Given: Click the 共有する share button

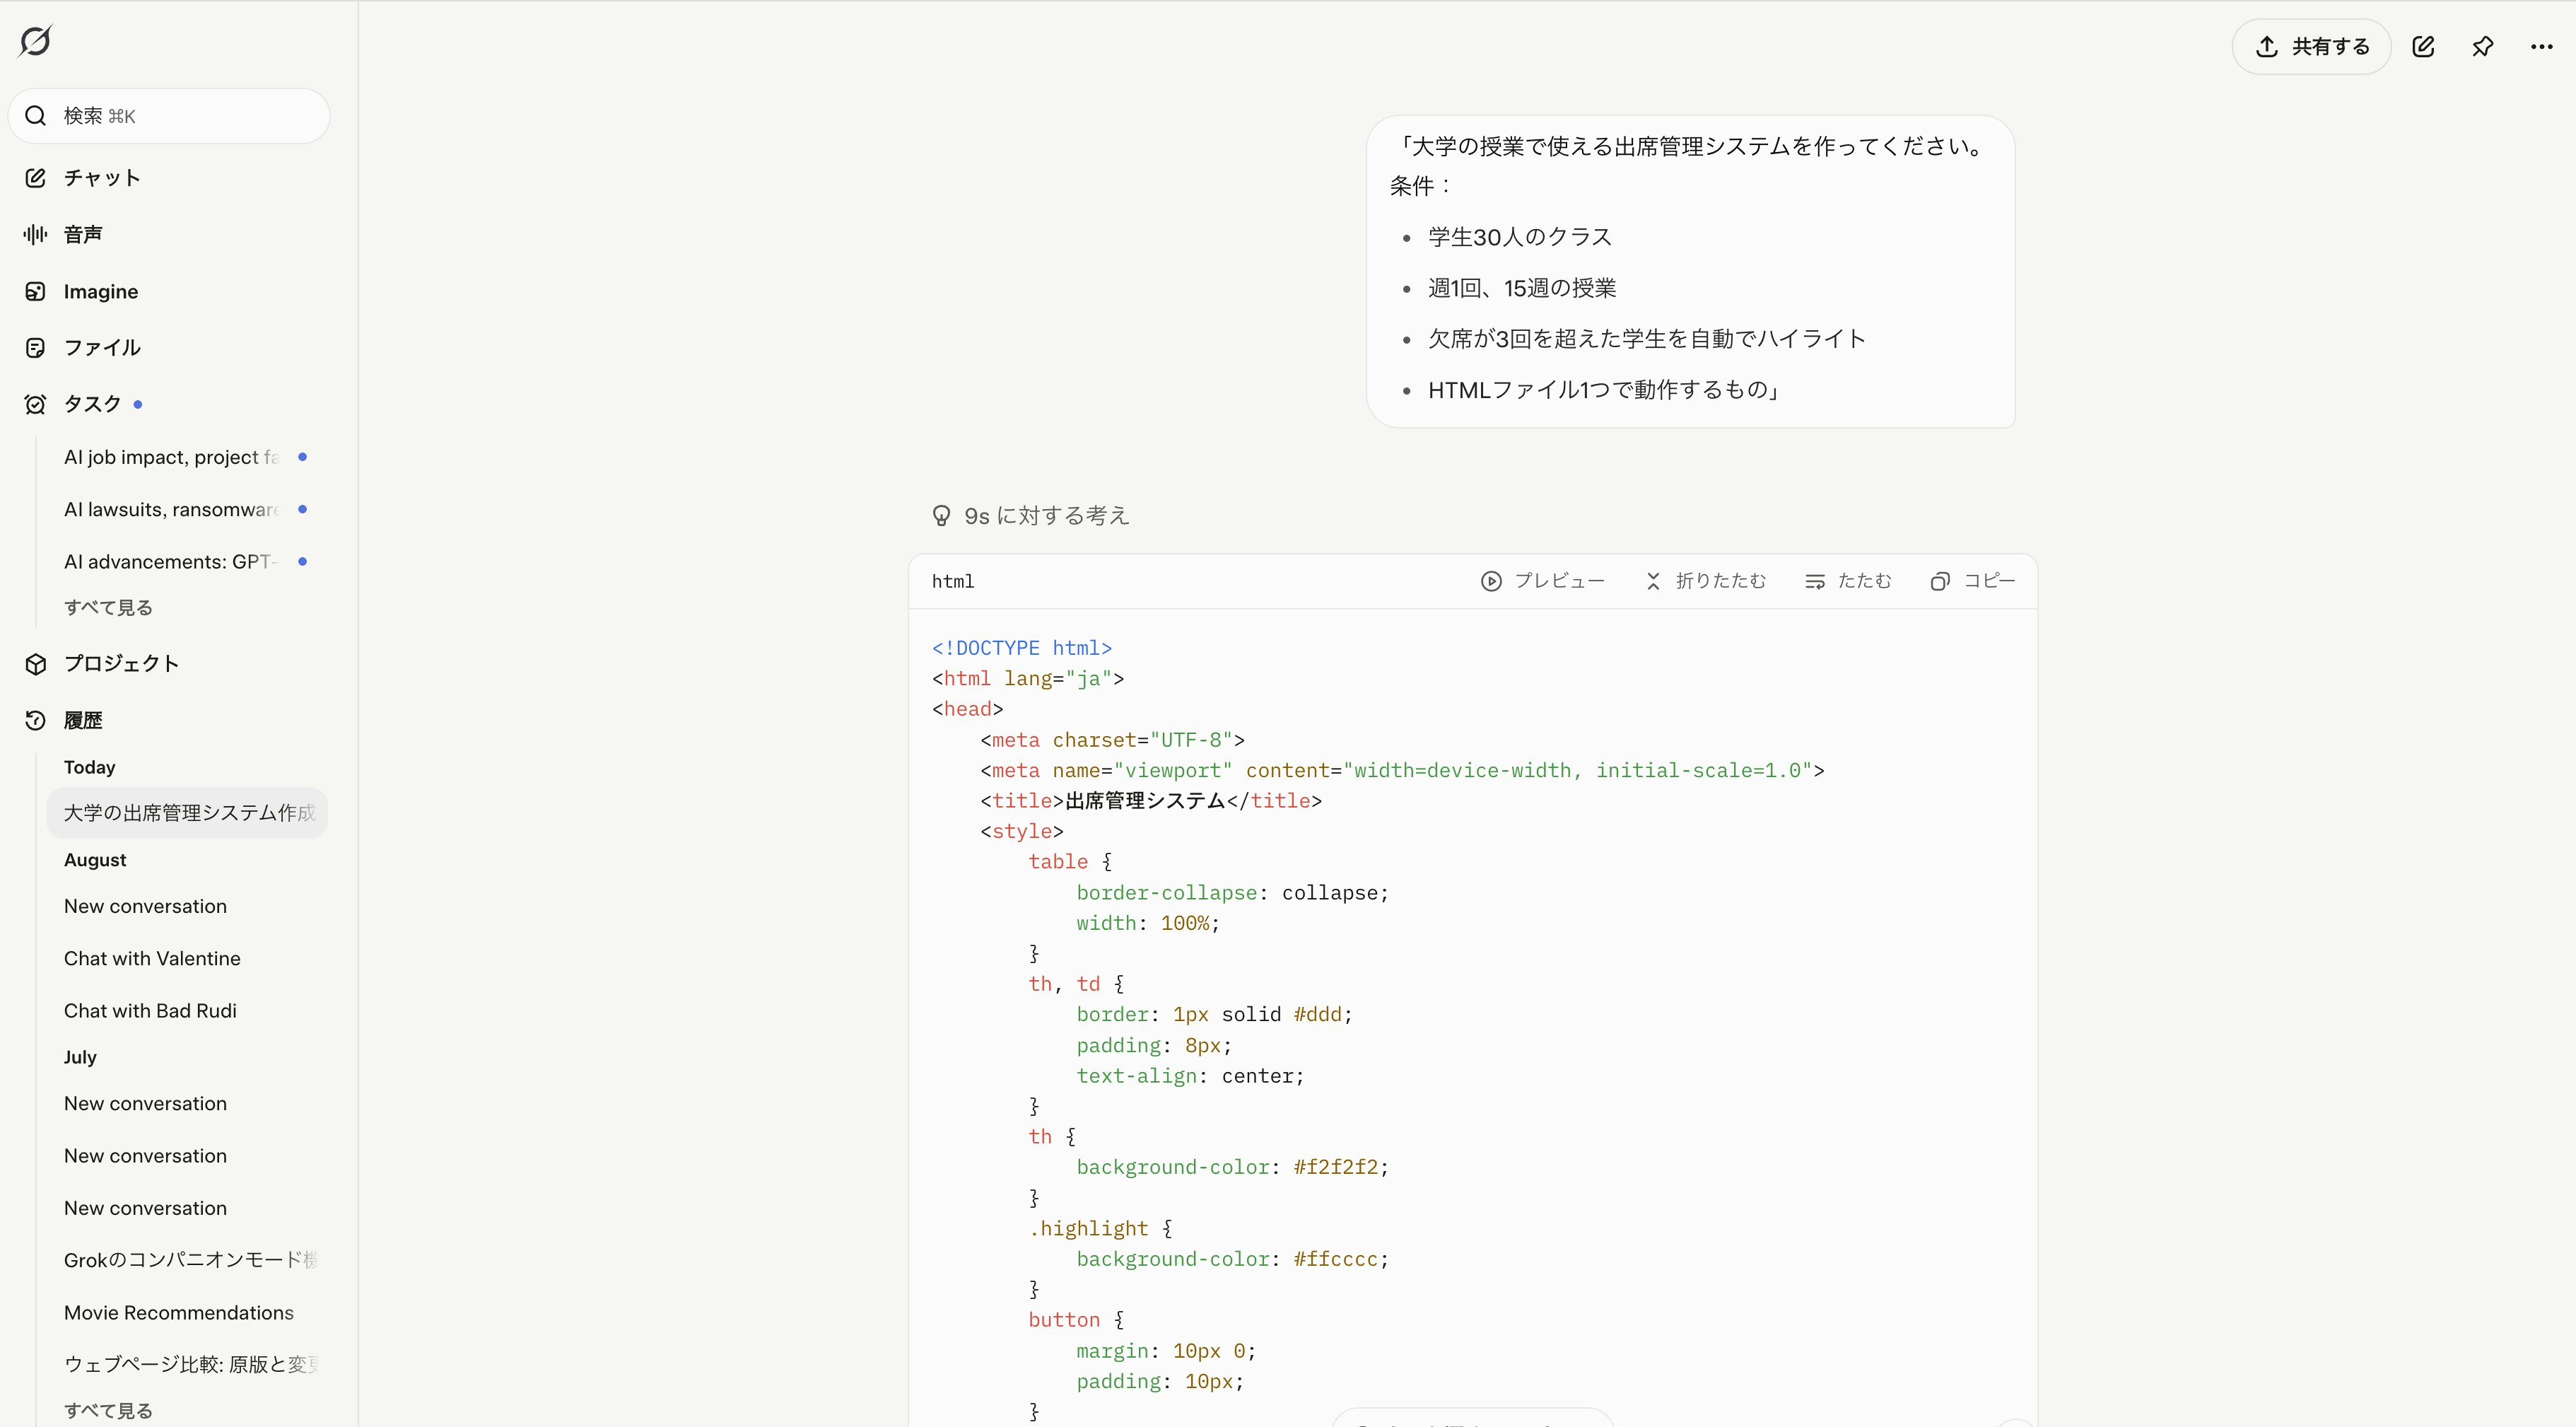Looking at the screenshot, I should [2310, 46].
